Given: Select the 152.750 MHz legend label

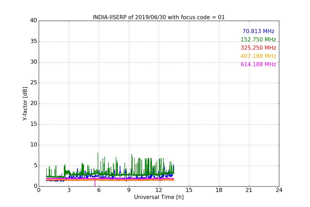Looking at the screenshot, I should coord(258,40).
